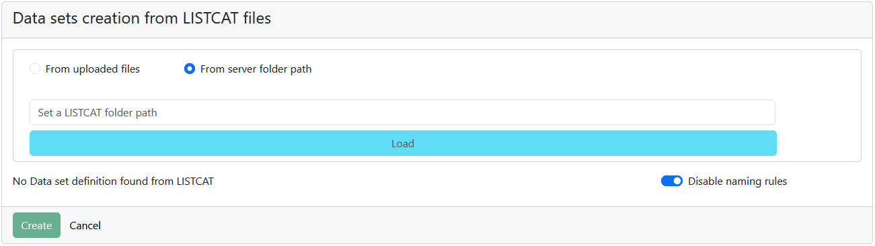Focus the "Set a LISTCAT folder path" textbox

402,112
